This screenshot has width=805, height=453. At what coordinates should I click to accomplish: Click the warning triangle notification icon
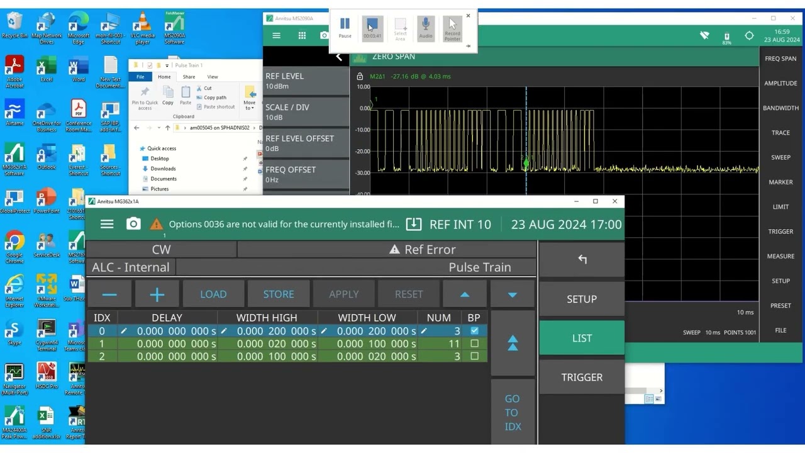click(x=157, y=224)
